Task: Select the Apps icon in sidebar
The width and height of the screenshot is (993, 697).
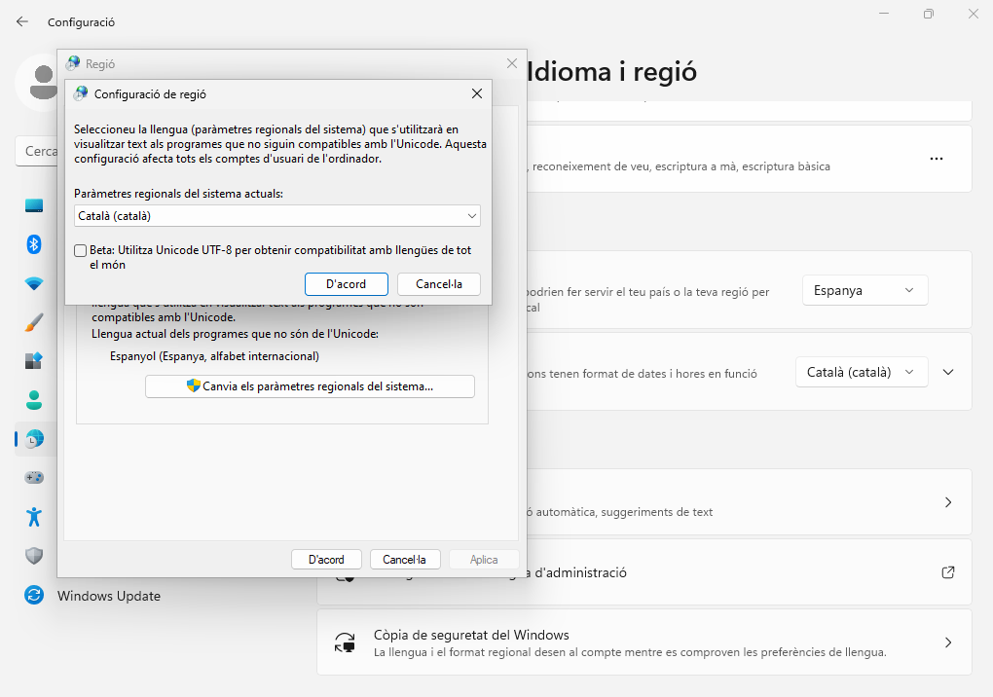Action: (34, 361)
